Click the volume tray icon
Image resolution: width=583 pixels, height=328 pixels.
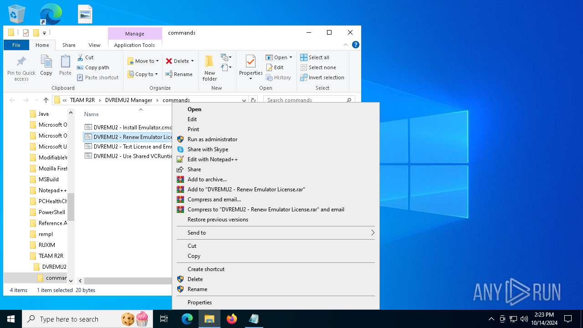pos(524,319)
